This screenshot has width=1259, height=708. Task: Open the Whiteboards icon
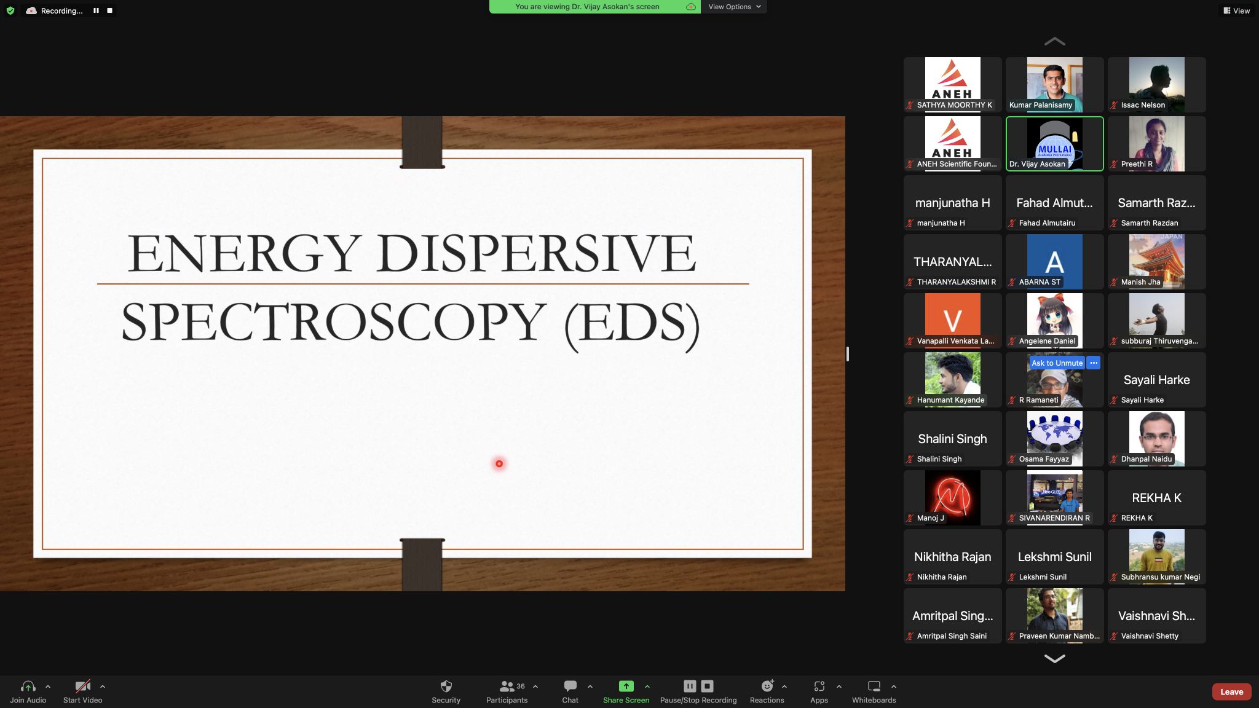874,686
